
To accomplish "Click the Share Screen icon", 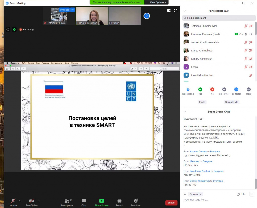I will 101,201.
